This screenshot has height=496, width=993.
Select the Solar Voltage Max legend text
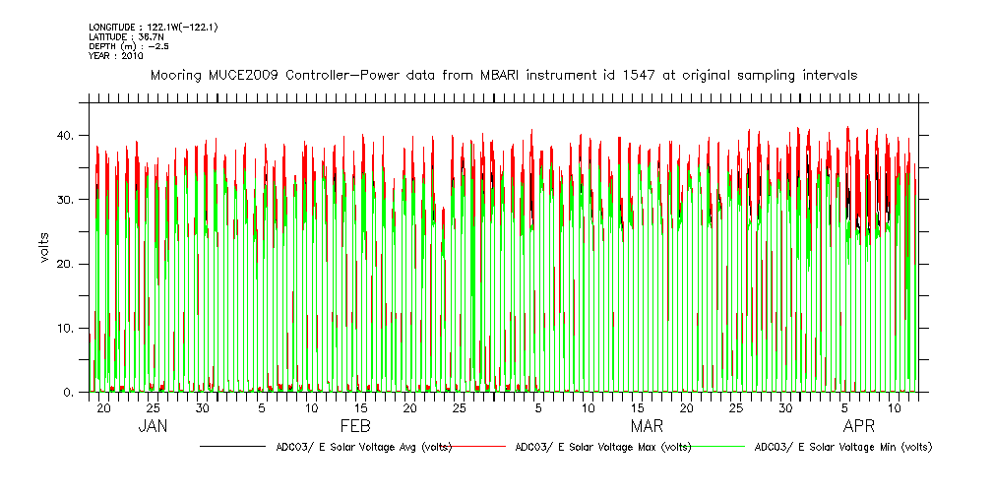pyautogui.click(x=603, y=447)
